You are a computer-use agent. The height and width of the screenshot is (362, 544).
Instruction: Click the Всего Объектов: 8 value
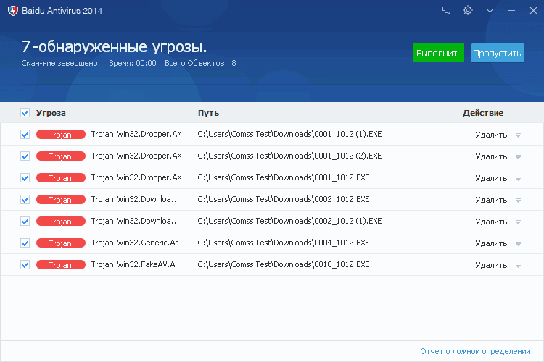click(x=200, y=64)
